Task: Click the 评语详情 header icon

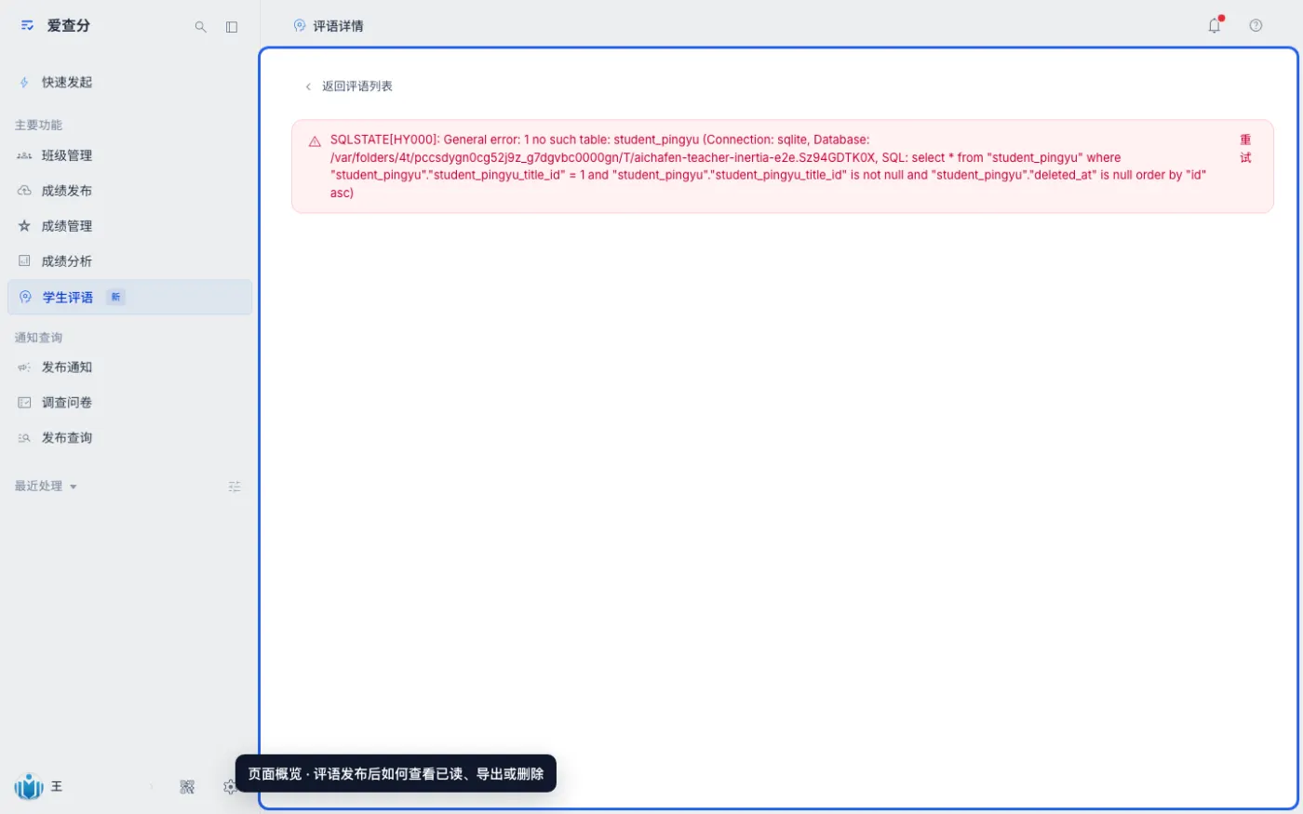Action: click(x=300, y=26)
